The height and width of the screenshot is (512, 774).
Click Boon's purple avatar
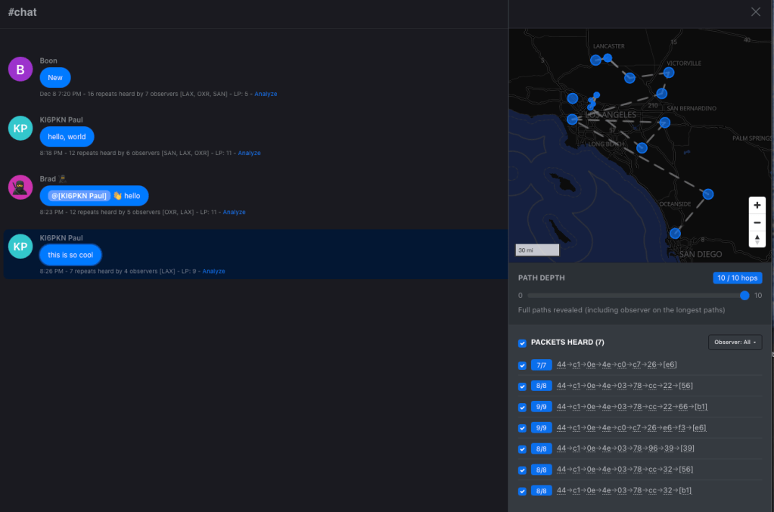20,70
